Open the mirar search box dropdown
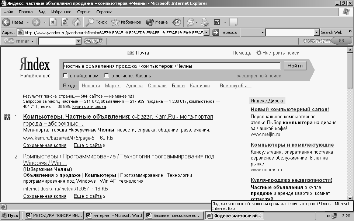The width and height of the screenshot is (354, 221). 78,41
